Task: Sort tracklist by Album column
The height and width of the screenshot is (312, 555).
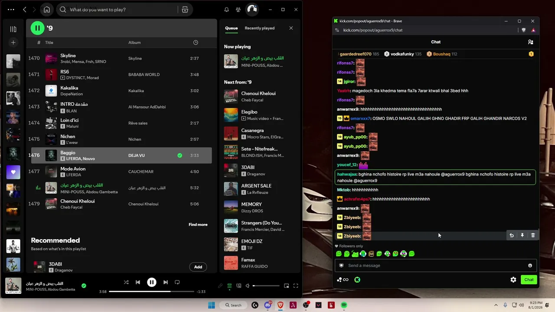Action: 134,42
